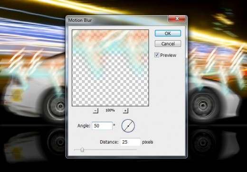Click the Distance slider handle
This screenshot has height=172, width=247.
(82, 150)
